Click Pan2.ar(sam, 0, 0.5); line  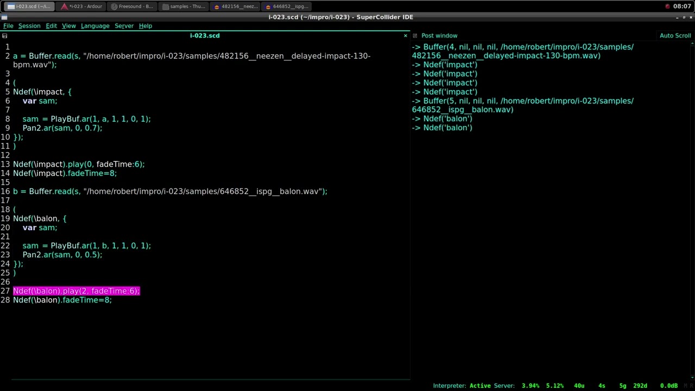[x=62, y=255]
